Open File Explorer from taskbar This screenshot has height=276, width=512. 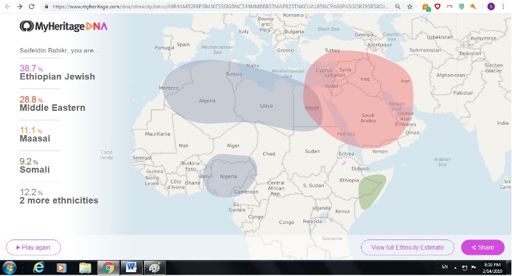pos(85,268)
